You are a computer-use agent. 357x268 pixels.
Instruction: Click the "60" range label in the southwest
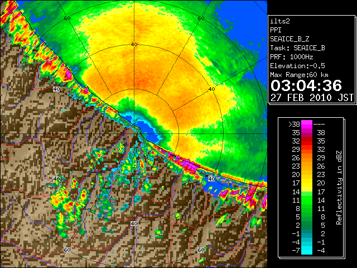click(67, 250)
